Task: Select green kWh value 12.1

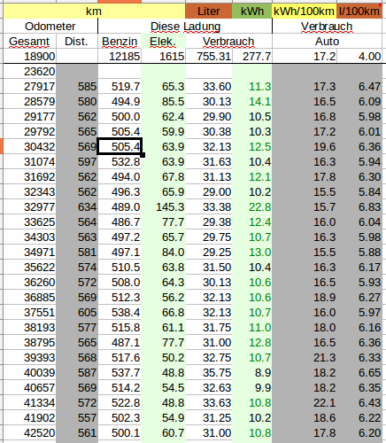Action: click(x=252, y=177)
